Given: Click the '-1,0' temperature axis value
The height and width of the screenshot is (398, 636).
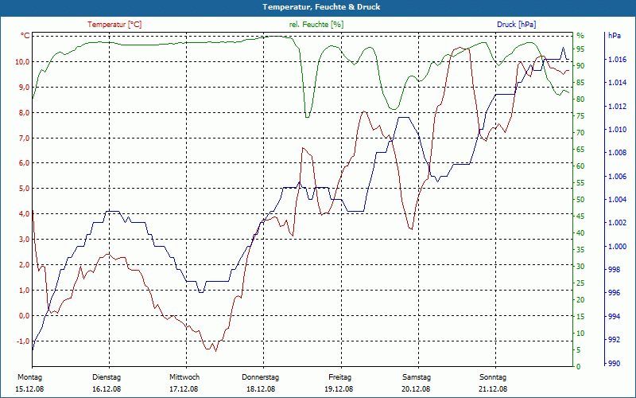Looking at the screenshot, I should click(x=23, y=341).
